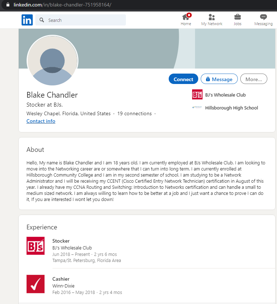Click the locked Message button
277x304 pixels.
(219, 79)
